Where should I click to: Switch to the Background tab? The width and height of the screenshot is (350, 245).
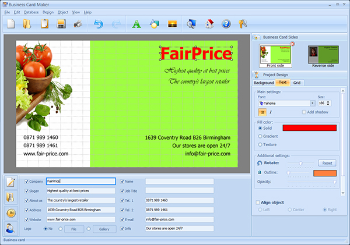264,83
